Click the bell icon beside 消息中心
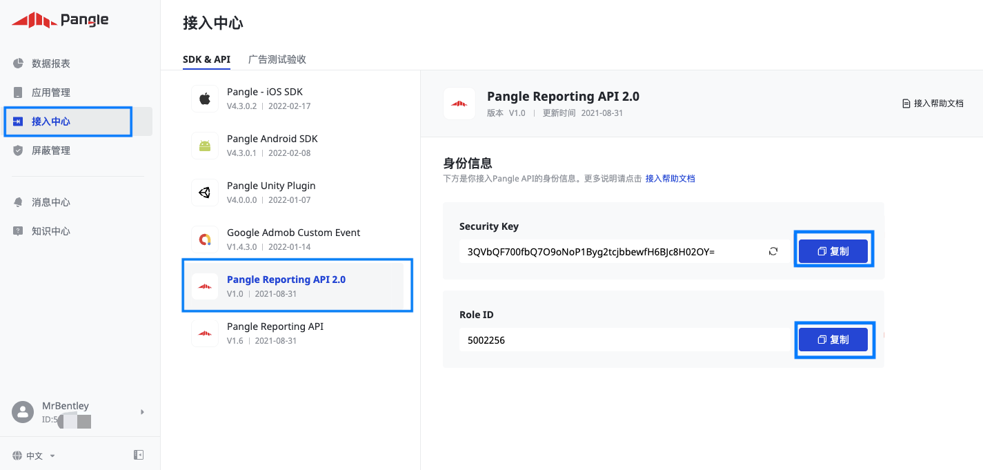The image size is (983, 470). coord(18,202)
